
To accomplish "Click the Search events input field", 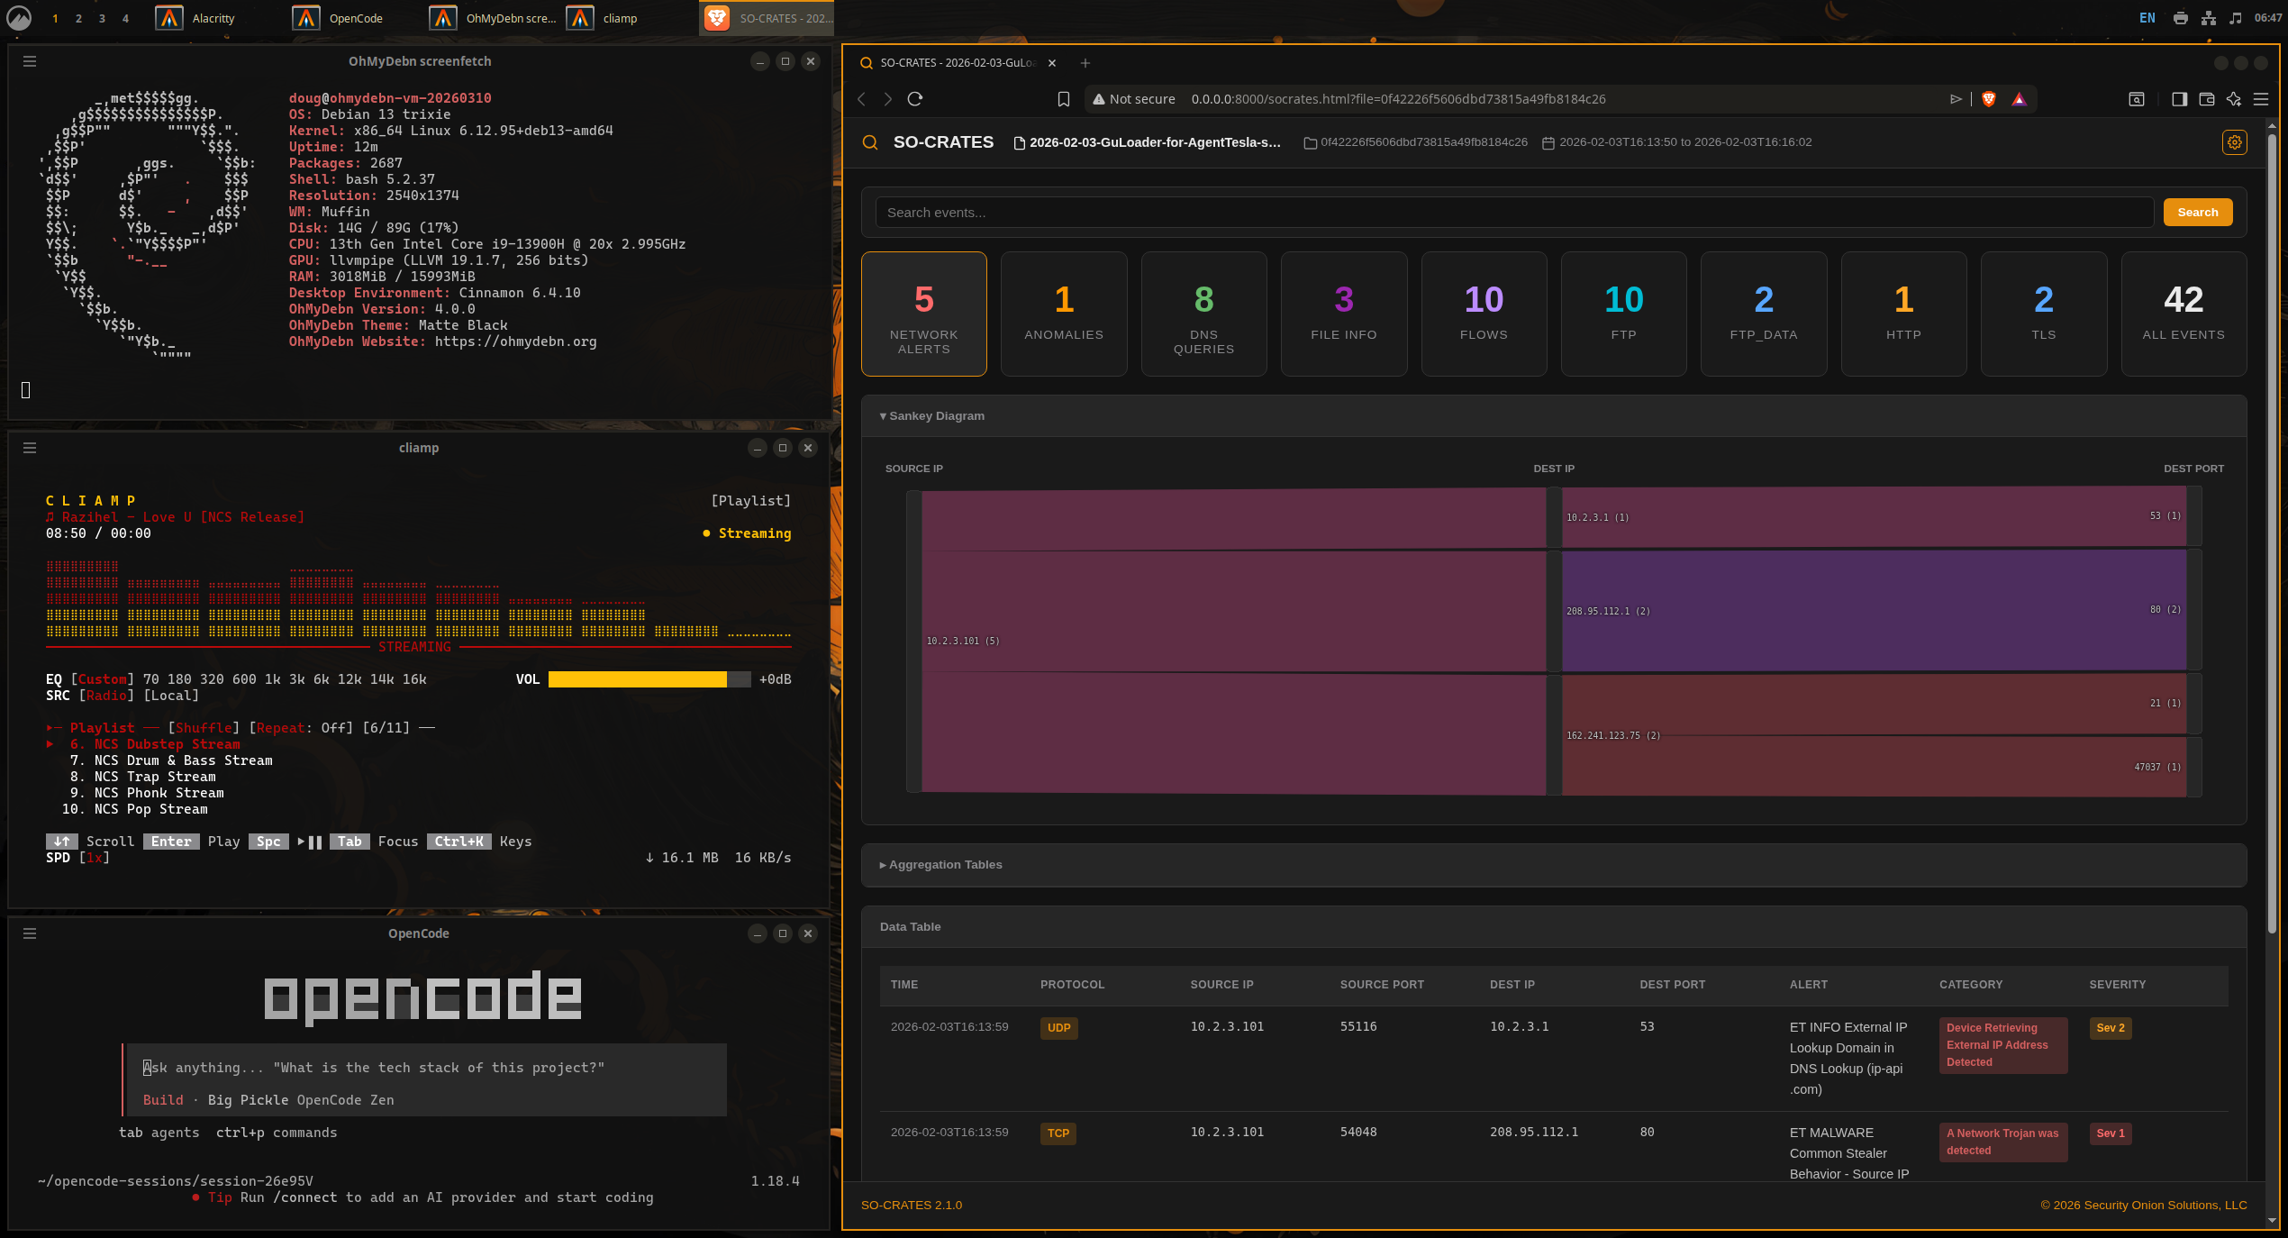I will point(1514,213).
